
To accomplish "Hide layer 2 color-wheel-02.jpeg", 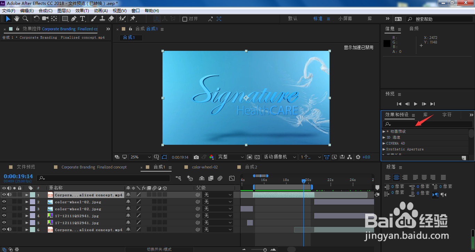I will point(4,202).
